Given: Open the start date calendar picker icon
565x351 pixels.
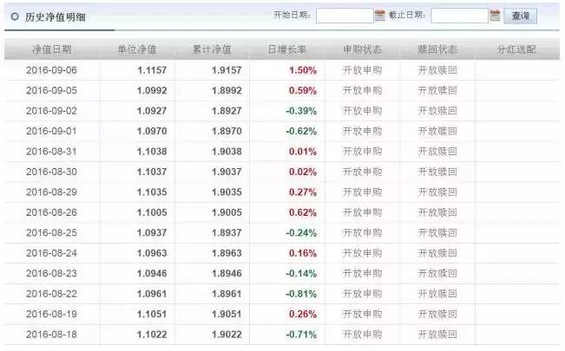Looking at the screenshot, I should point(380,16).
